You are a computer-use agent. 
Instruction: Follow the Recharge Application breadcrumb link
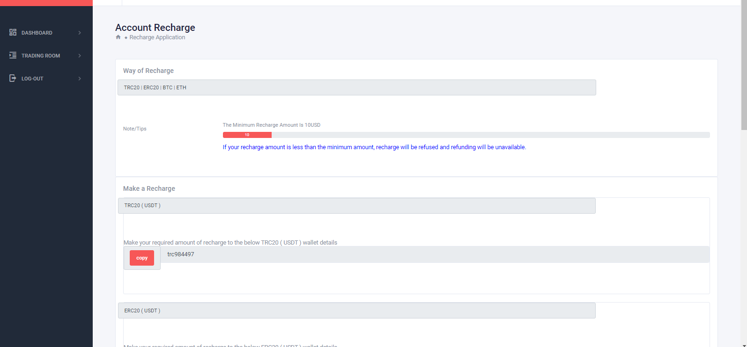tap(157, 37)
